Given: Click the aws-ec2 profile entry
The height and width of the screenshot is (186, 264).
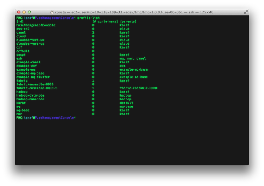Looking at the screenshot, I should coord(23,29).
